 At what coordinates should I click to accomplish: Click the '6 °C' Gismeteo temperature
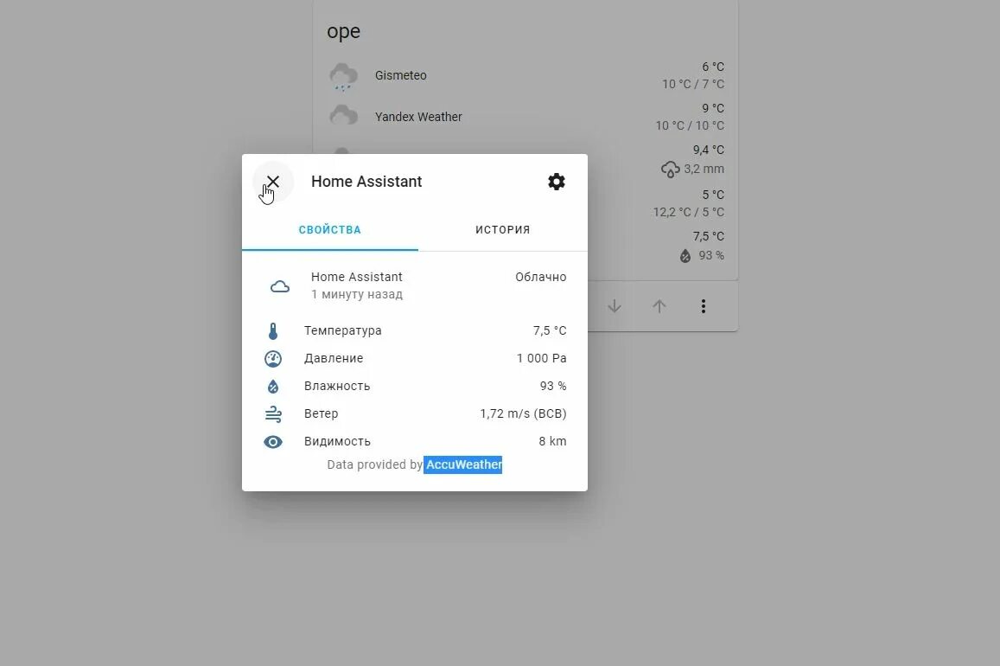[x=713, y=67]
